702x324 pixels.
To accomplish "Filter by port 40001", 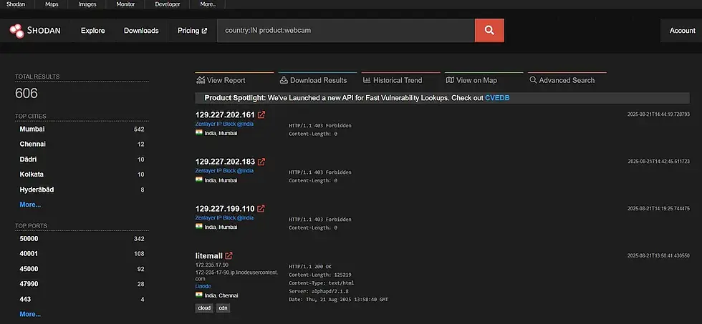I will [29, 254].
